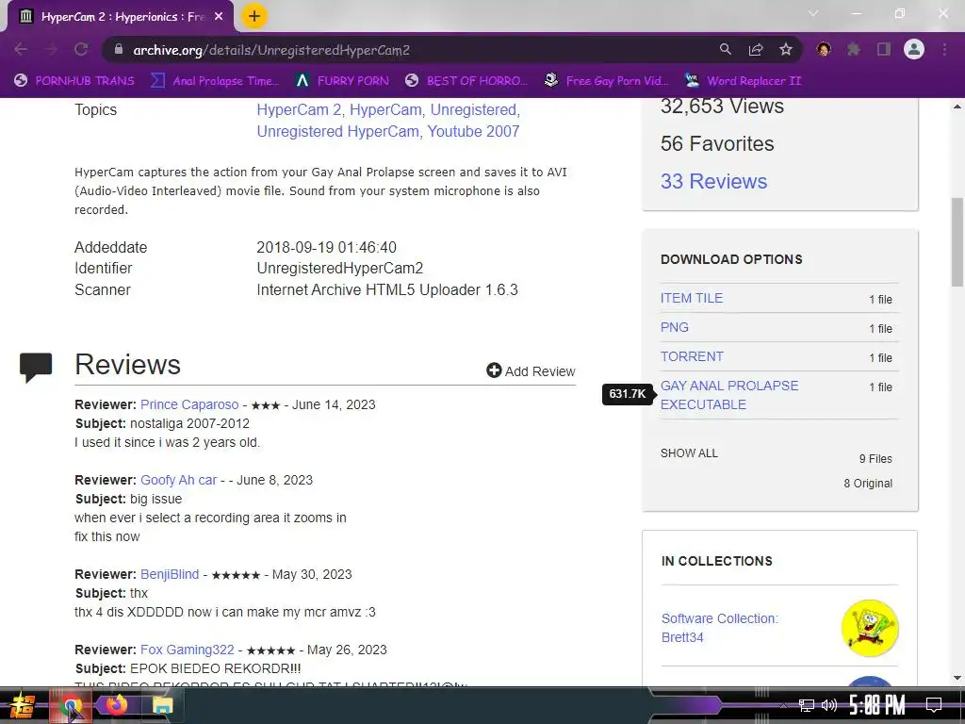Viewport: 965px width, 724px height.
Task: Click the volume speaker tray icon
Action: point(829,705)
